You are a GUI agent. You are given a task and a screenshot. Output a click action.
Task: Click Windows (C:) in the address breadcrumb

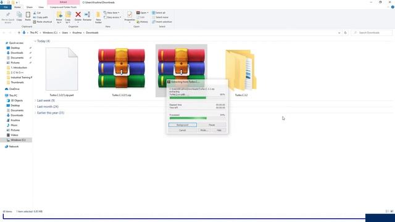[50, 33]
